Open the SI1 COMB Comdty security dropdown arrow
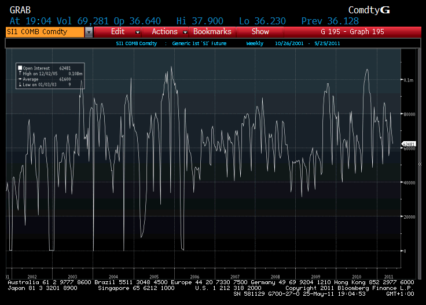The height and width of the screenshot is (305, 426). tap(89, 32)
